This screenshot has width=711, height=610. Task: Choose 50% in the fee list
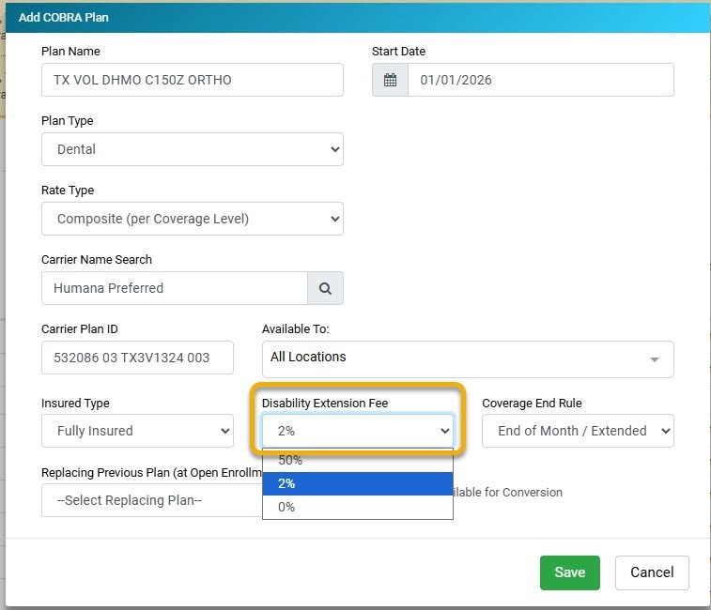coord(358,460)
